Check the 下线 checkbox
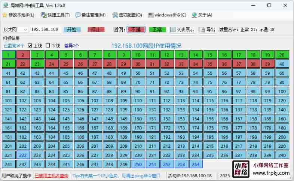This screenshot has height=181, width=294. (x=48, y=46)
